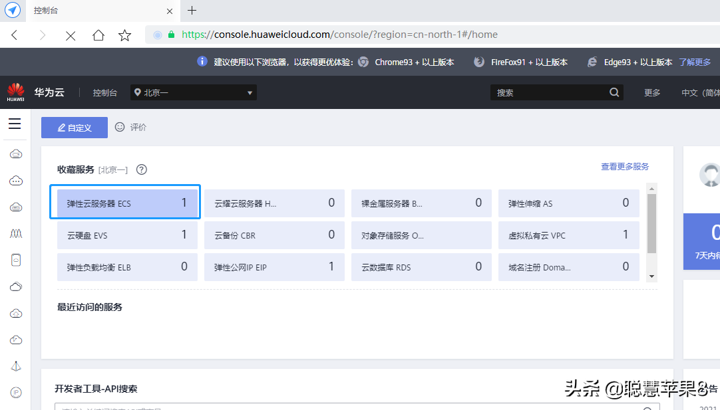Open the 北京一 region dropdown
Viewport: 720px width, 410px height.
pyautogui.click(x=194, y=92)
